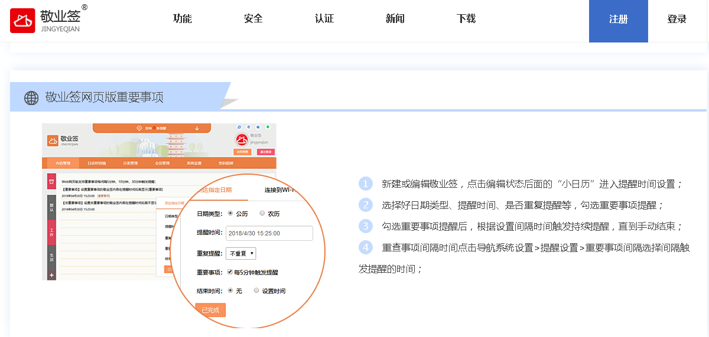Image resolution: width=709 pixels, height=337 pixels.
Task: Open the 不重复 repeat-reminder dropdown
Action: (241, 253)
